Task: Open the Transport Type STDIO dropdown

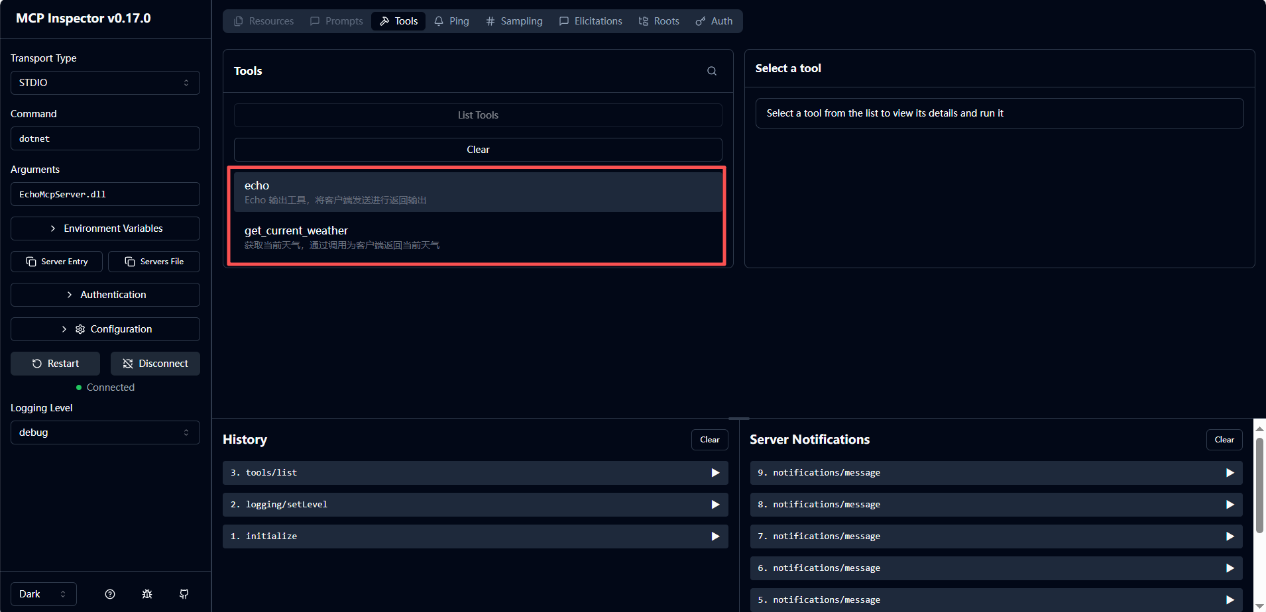Action: click(105, 83)
